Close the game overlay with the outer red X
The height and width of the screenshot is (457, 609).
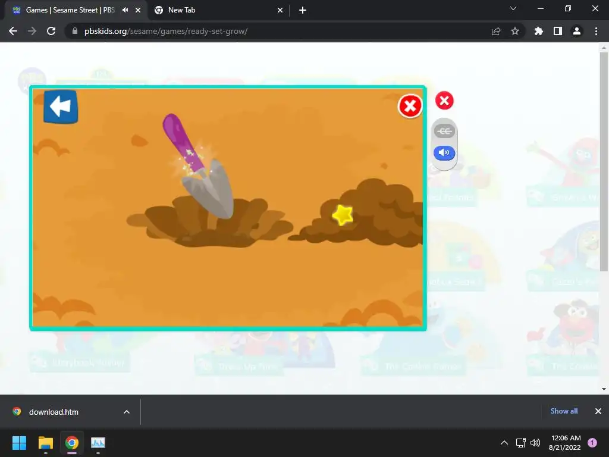pos(444,101)
